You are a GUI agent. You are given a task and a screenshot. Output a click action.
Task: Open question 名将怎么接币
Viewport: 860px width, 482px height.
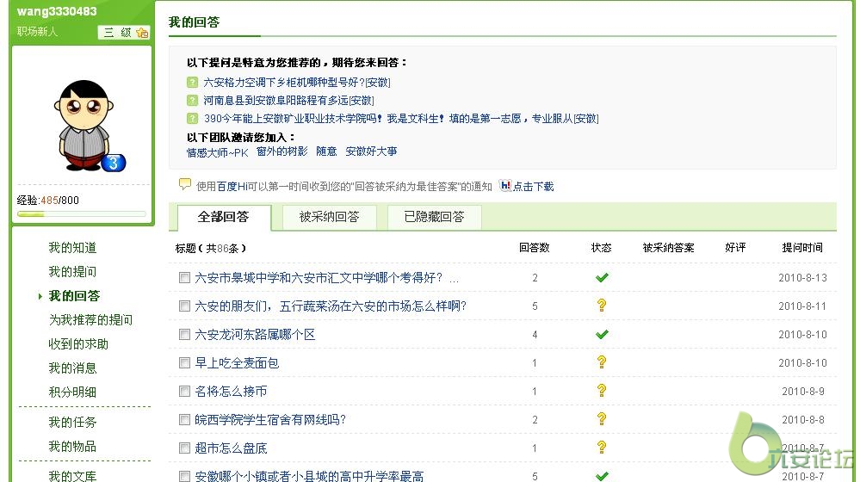click(231, 392)
